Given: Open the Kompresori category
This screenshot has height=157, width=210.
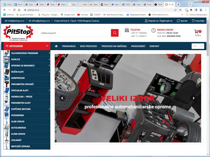Looking at the screenshot, I should coord(18,78).
